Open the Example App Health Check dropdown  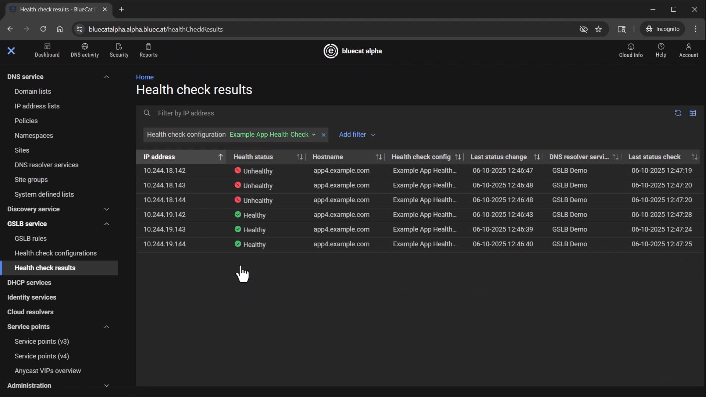pyautogui.click(x=314, y=135)
